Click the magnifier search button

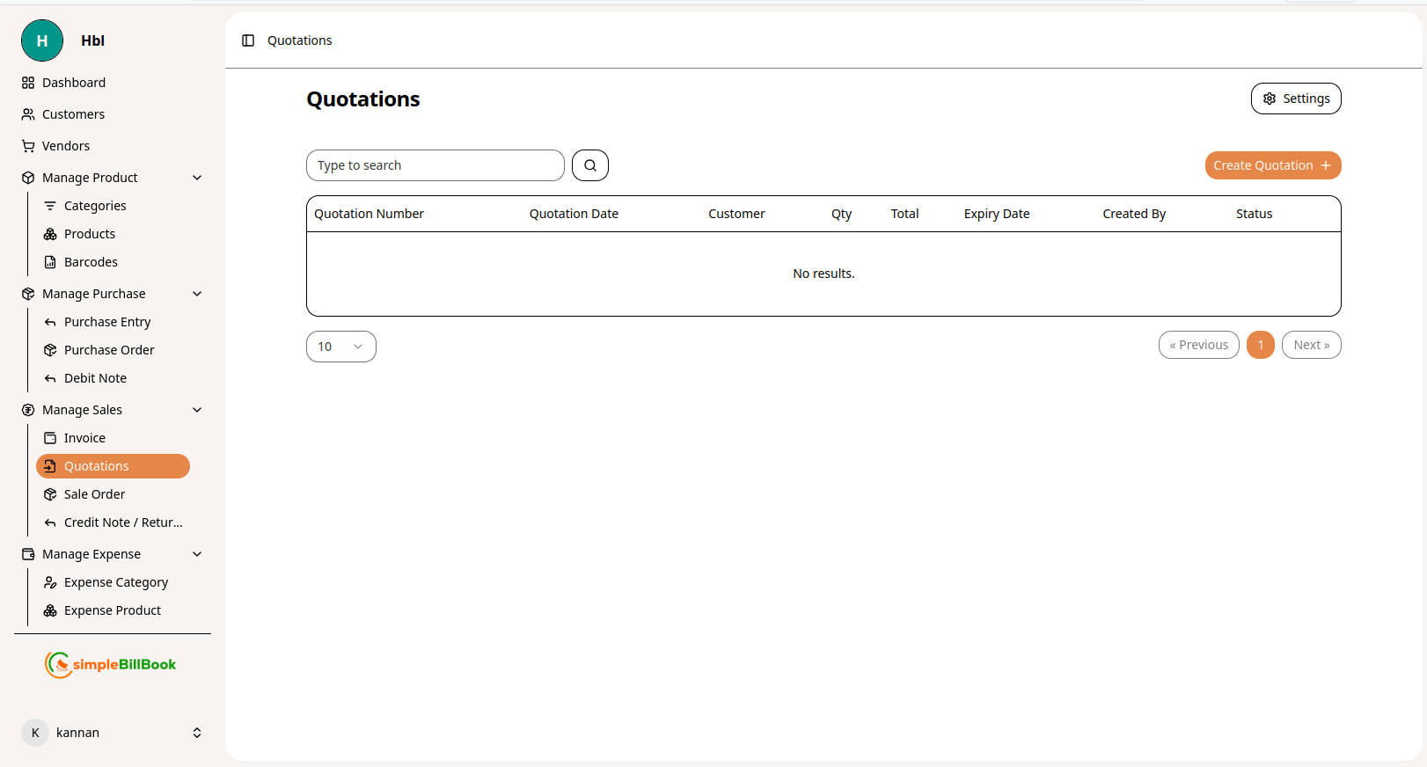(x=590, y=165)
